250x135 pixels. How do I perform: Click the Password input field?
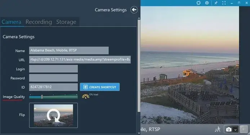click(53, 78)
